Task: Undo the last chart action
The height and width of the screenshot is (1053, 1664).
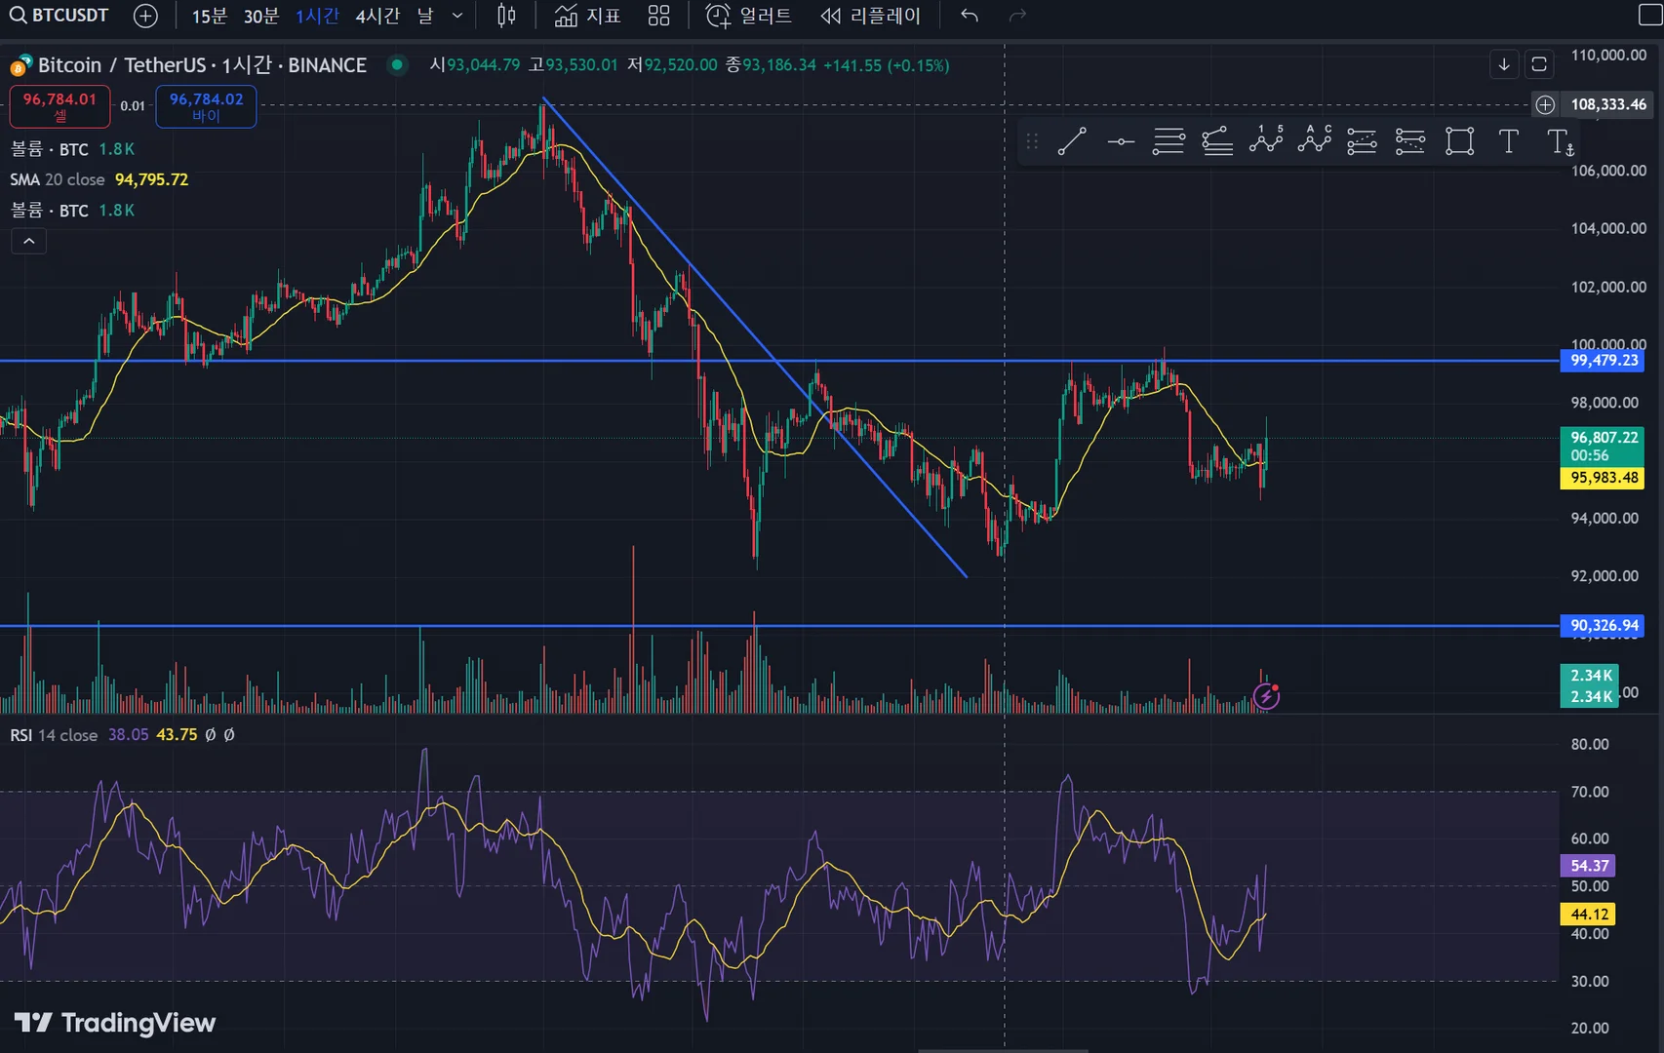Action: point(970,16)
